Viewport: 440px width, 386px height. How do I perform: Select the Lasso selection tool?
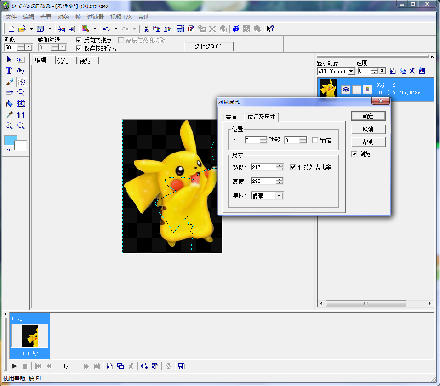21,92
